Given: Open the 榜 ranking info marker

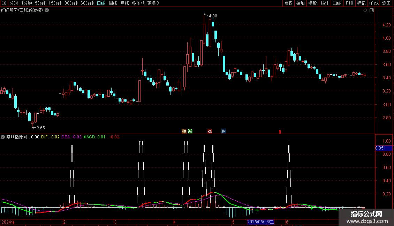Looking at the screenshot, I should 184,131.
